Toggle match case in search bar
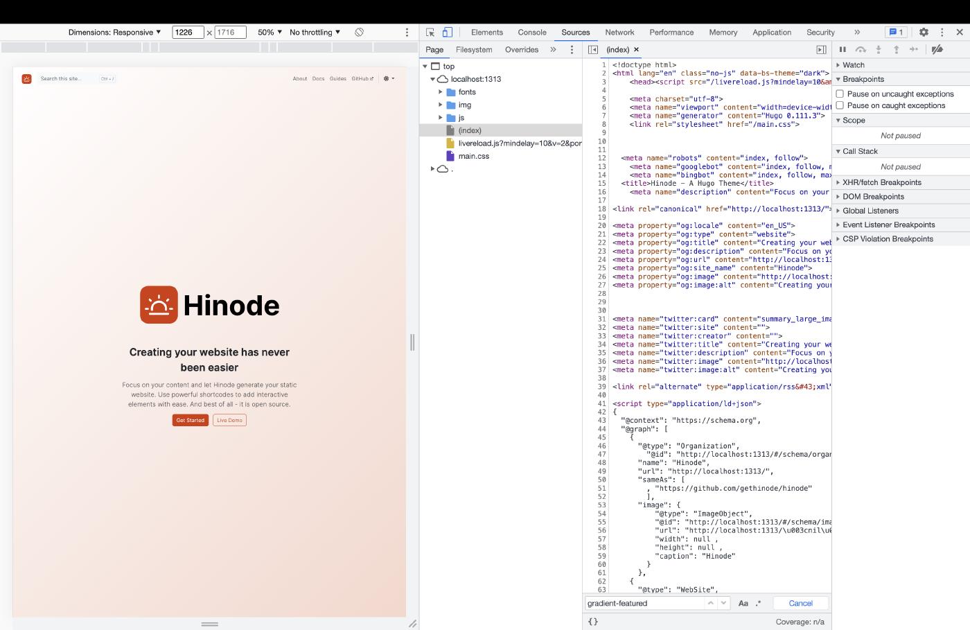The height and width of the screenshot is (630, 970). (x=743, y=604)
